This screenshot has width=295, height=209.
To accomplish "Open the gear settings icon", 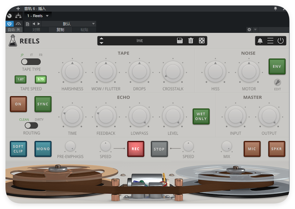I will click(x=249, y=29).
